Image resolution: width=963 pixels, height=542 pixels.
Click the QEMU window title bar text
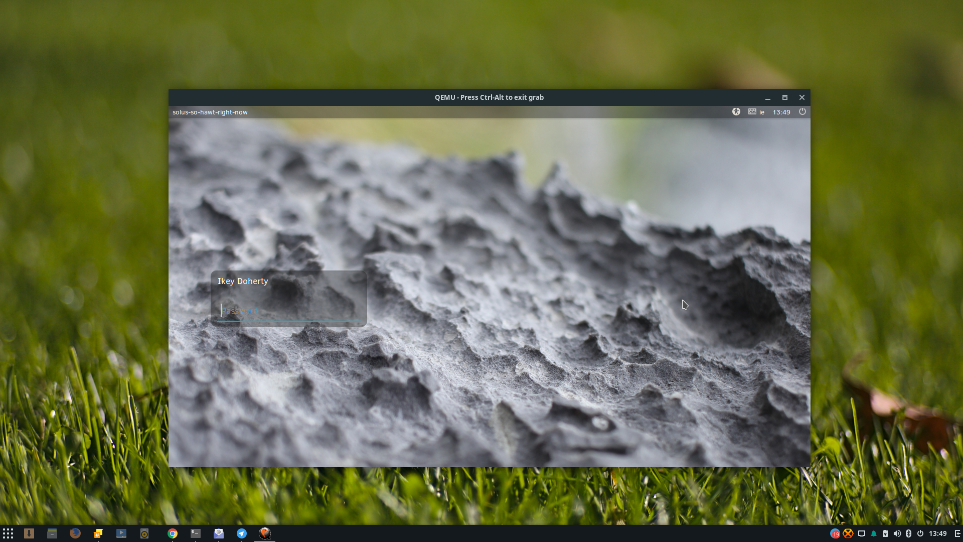point(489,97)
